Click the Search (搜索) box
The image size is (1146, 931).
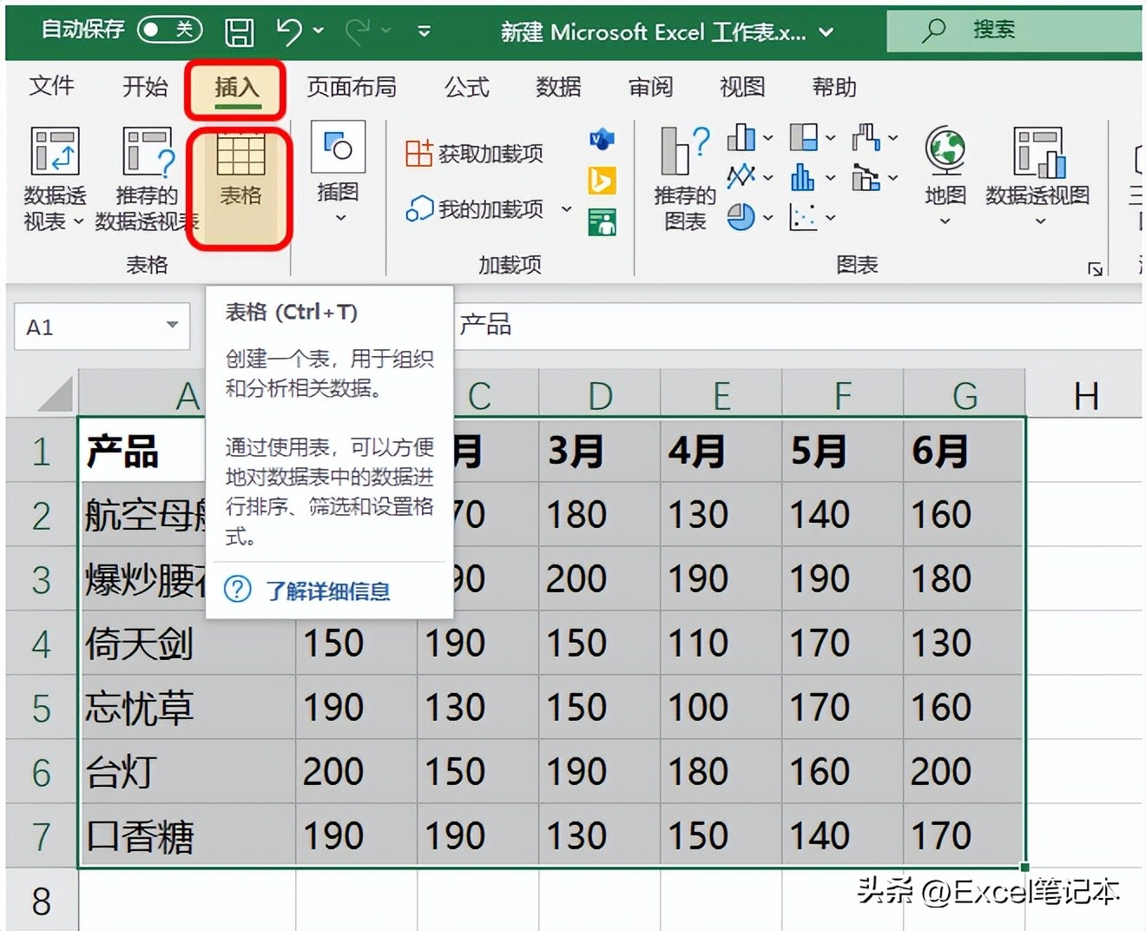(x=1014, y=31)
